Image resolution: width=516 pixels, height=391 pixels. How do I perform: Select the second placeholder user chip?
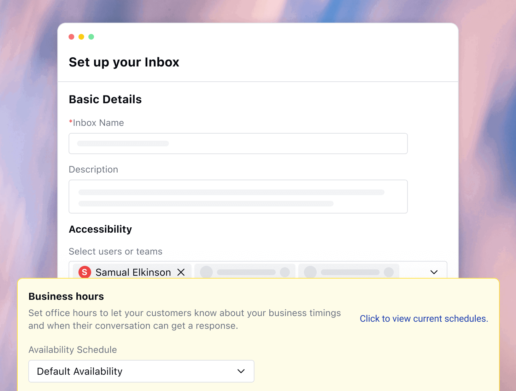point(245,272)
